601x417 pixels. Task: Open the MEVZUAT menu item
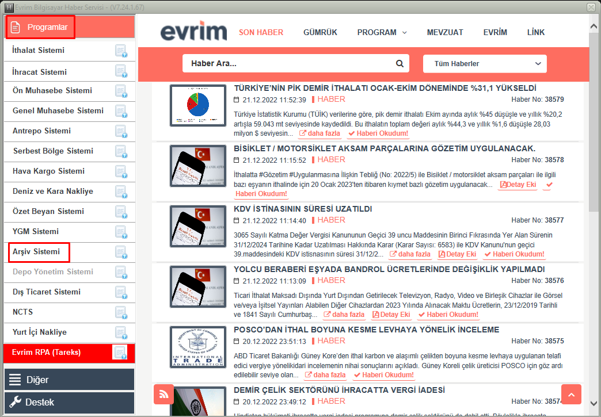click(445, 33)
